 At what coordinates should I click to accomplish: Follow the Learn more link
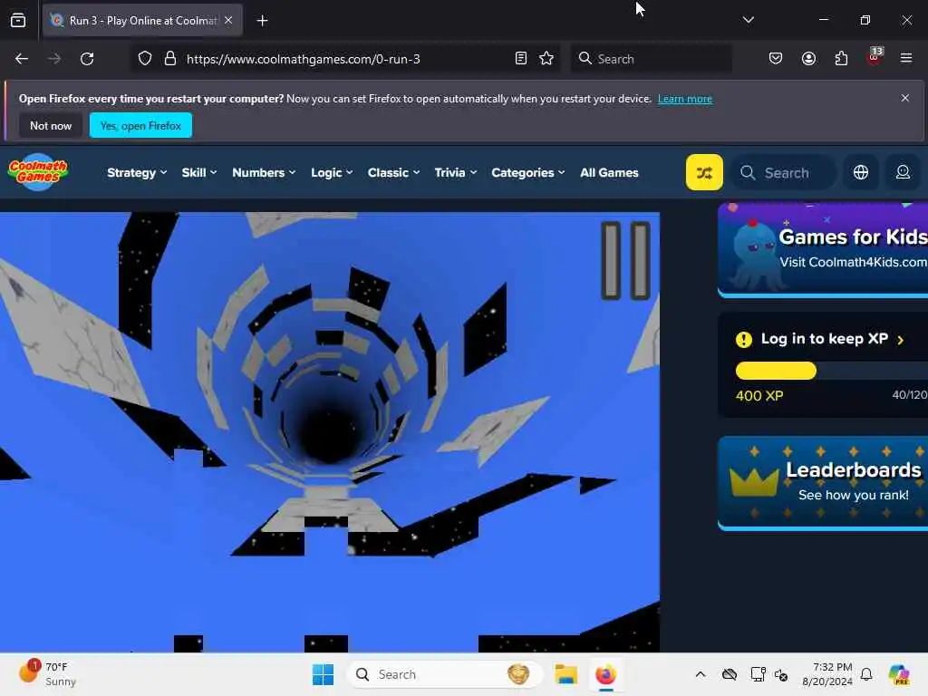[x=685, y=99]
